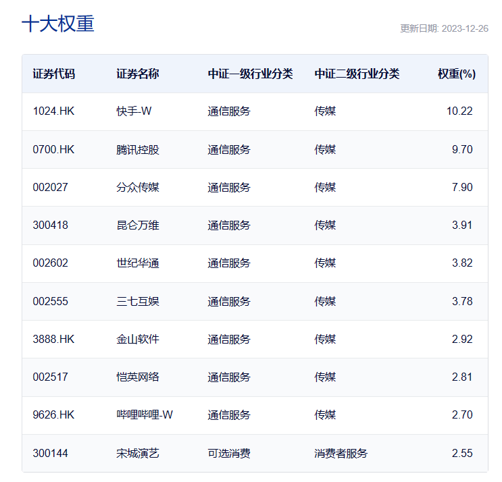Click the weight value 9.70

(x=462, y=149)
